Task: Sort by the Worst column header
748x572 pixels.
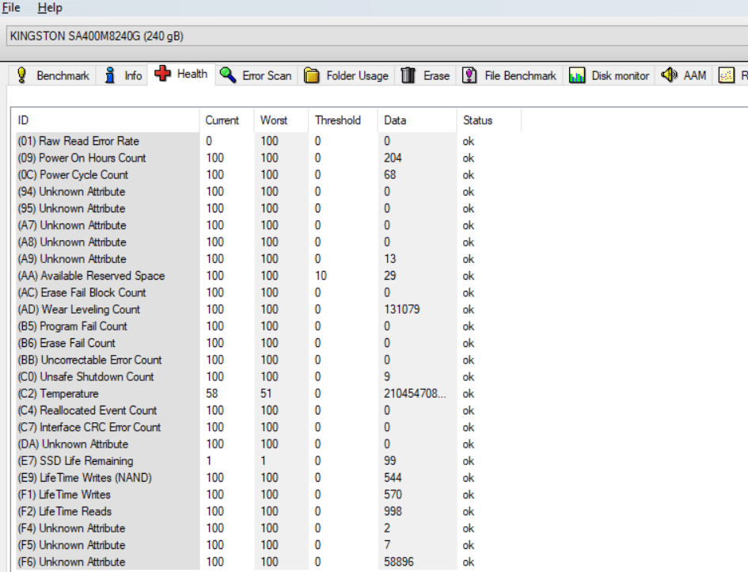Action: [281, 120]
